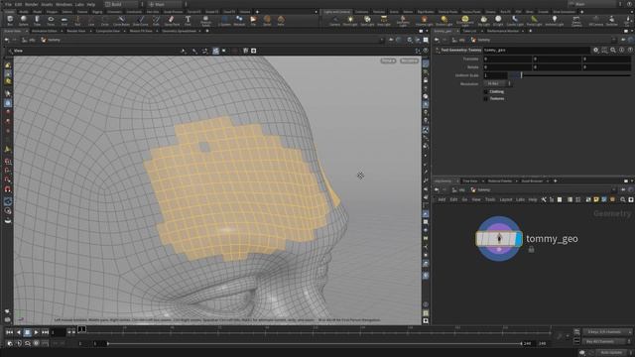Click the red magnet snapping icon in left toolbar

click(8, 189)
